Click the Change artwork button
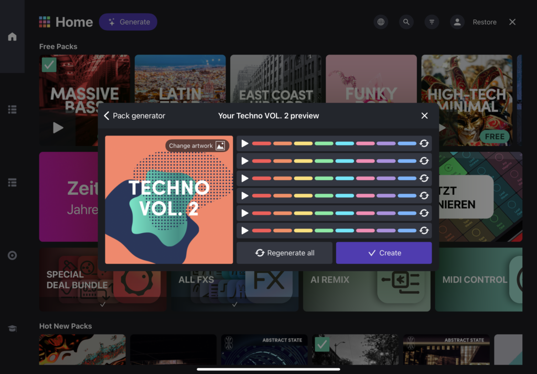The width and height of the screenshot is (537, 374). [197, 146]
